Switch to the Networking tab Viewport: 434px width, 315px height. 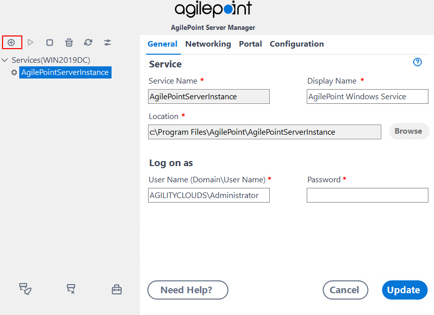coord(208,44)
